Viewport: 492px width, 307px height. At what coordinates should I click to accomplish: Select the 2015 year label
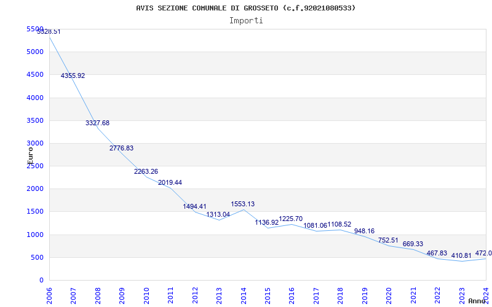tap(268, 296)
